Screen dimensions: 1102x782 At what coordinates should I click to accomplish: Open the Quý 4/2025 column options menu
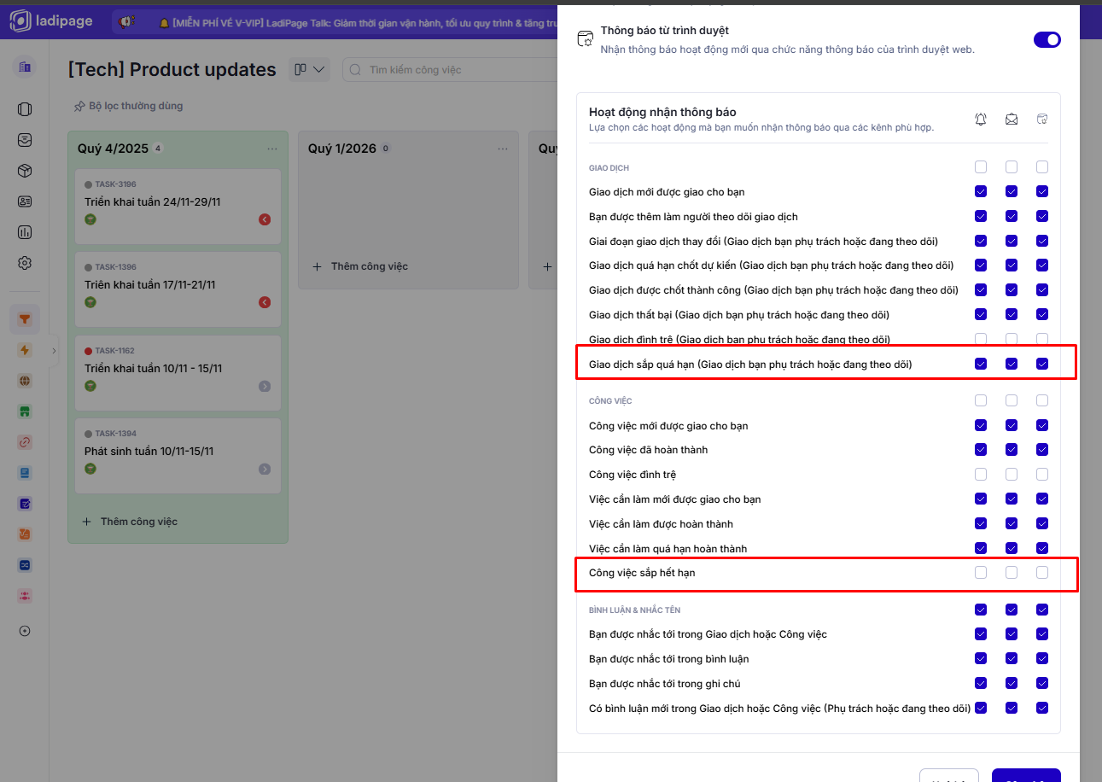(x=272, y=149)
